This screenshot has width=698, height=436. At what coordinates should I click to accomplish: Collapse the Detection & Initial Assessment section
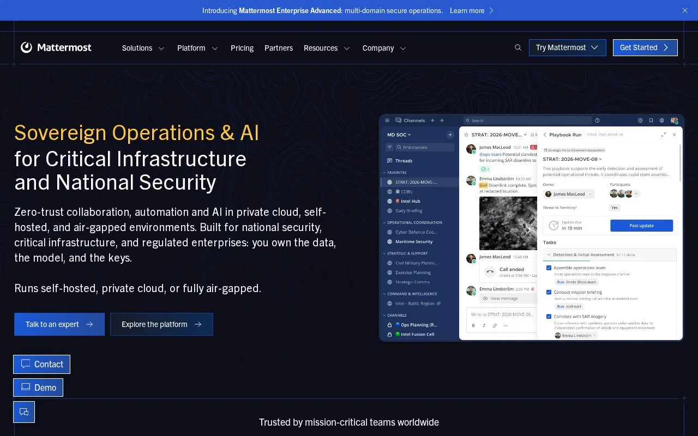pos(610,255)
